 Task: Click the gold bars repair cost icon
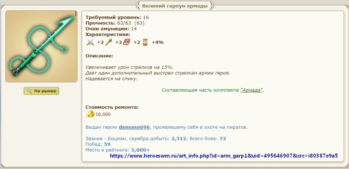tap(90, 114)
